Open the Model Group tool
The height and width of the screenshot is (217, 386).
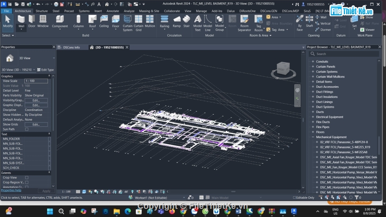[x=219, y=23]
